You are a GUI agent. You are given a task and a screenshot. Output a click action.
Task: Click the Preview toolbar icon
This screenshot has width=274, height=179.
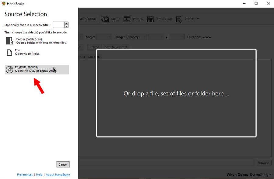[127, 19]
